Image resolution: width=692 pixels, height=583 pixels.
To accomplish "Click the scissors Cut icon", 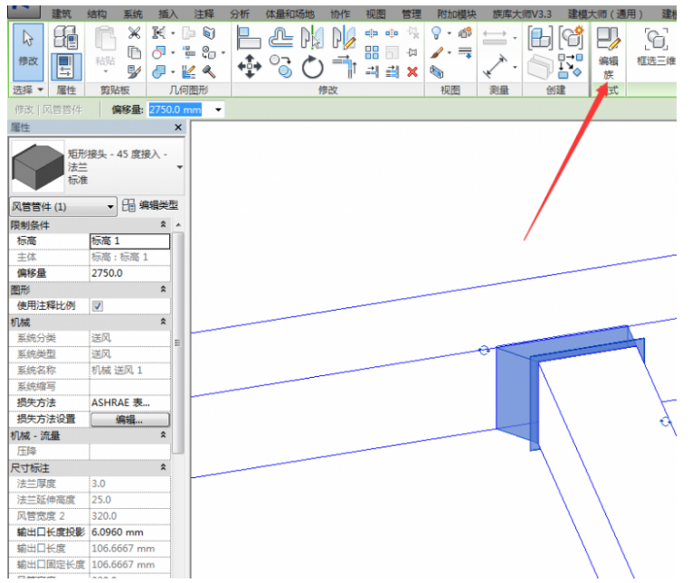I will coord(134,33).
